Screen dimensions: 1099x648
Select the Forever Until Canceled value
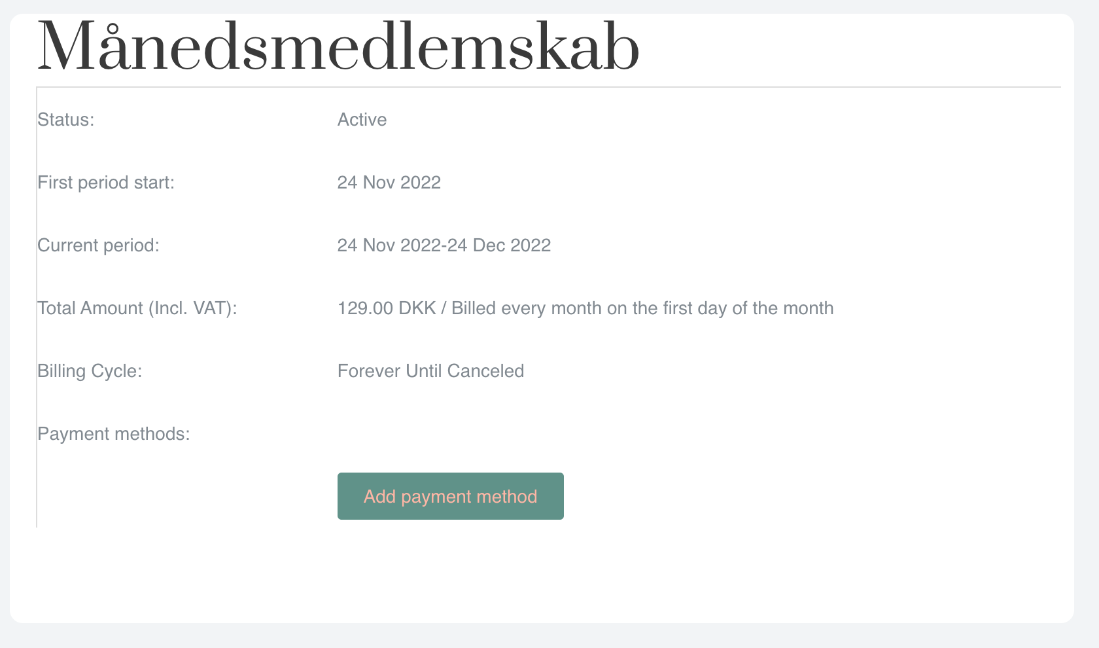pyautogui.click(x=430, y=370)
